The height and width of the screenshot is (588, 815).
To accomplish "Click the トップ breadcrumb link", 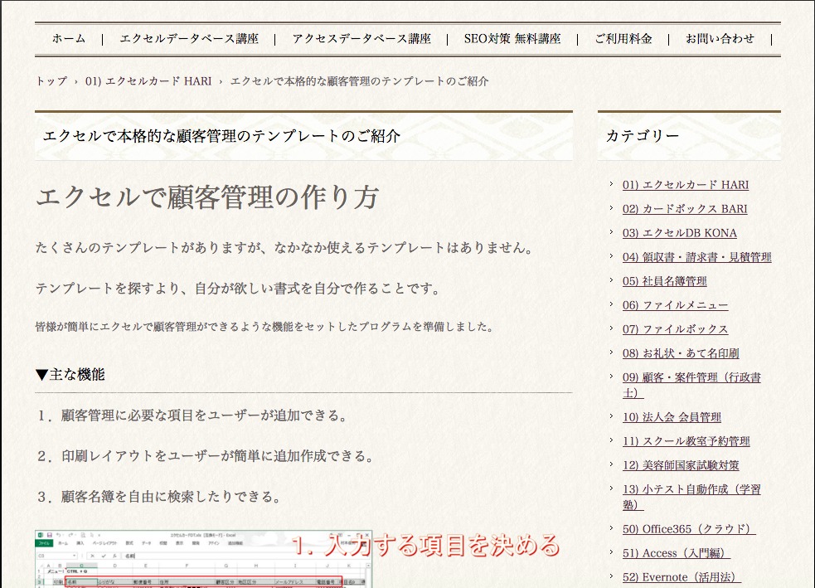I will click(x=51, y=81).
